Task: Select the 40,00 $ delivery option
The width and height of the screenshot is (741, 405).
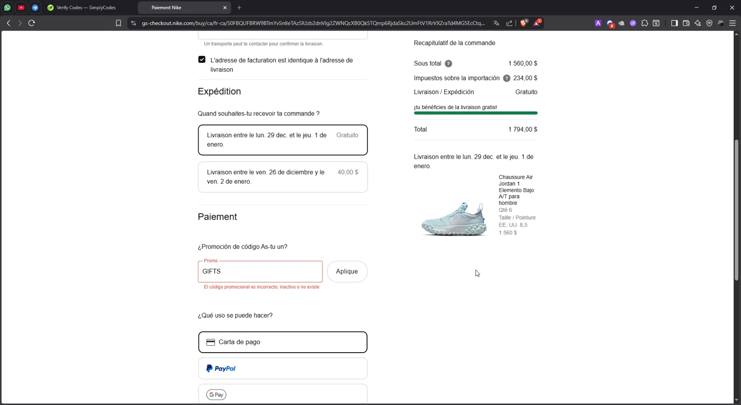Action: (283, 177)
